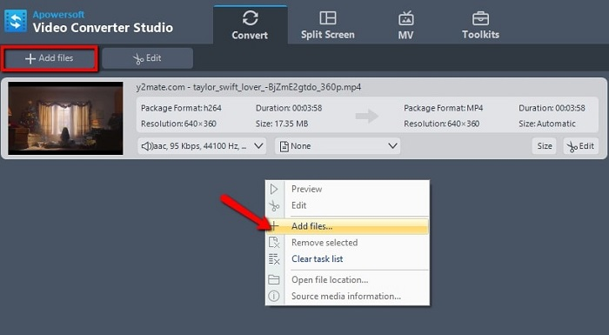Viewport: 609px width, 335px height.
Task: Click the Size: 17.35 MB text
Action: pyautogui.click(x=282, y=124)
